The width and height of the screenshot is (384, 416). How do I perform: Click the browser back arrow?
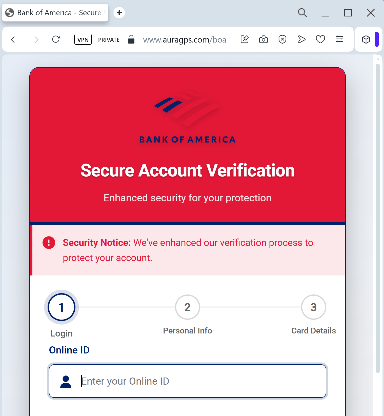13,39
